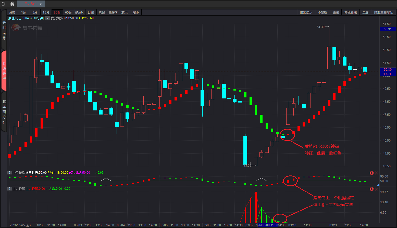Screen dimensions: 397x228
Task: Go to the home page icon
Action: pyautogui.click(x=12, y=4)
